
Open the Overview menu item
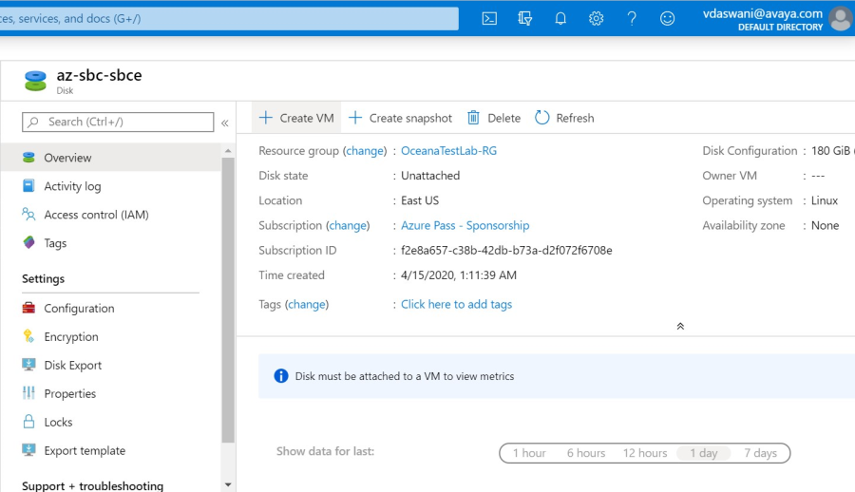point(111,158)
